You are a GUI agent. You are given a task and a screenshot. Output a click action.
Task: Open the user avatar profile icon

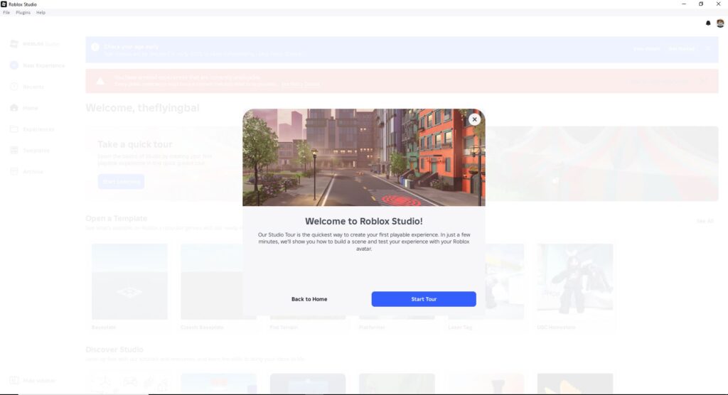719,23
